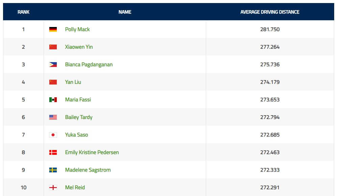
Task: Open Madelene Sagstrom's player profile
Action: (88, 170)
